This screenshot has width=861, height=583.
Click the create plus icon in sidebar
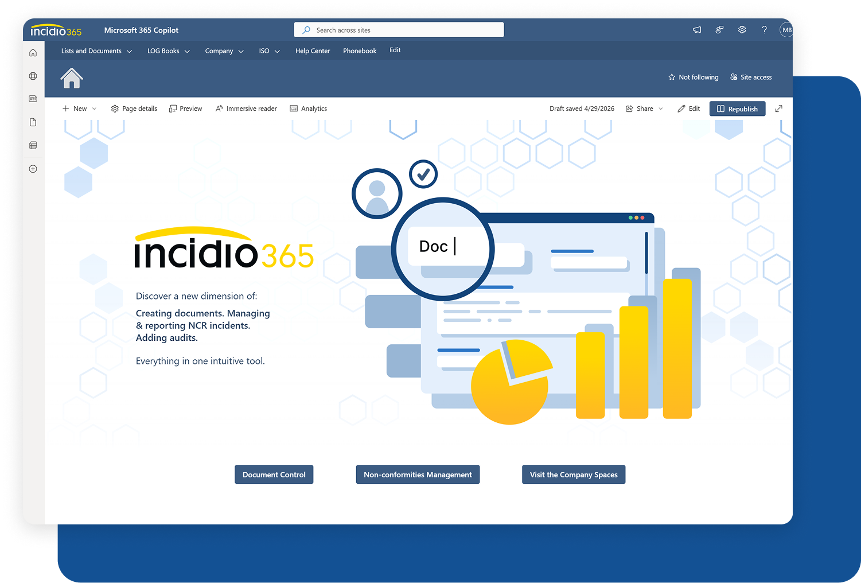tap(33, 169)
